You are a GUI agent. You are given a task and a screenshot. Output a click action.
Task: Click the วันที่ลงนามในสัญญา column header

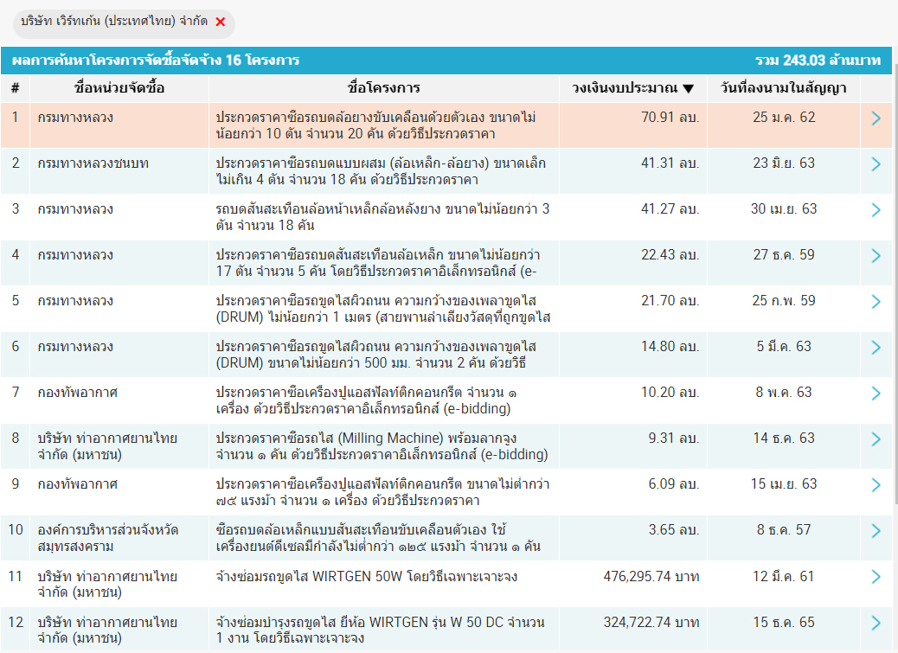tap(784, 88)
